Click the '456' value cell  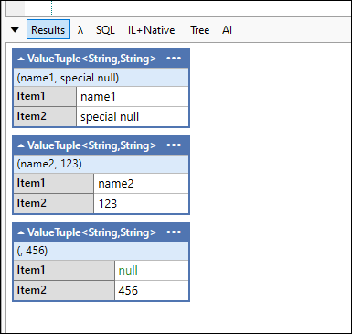[152, 290]
